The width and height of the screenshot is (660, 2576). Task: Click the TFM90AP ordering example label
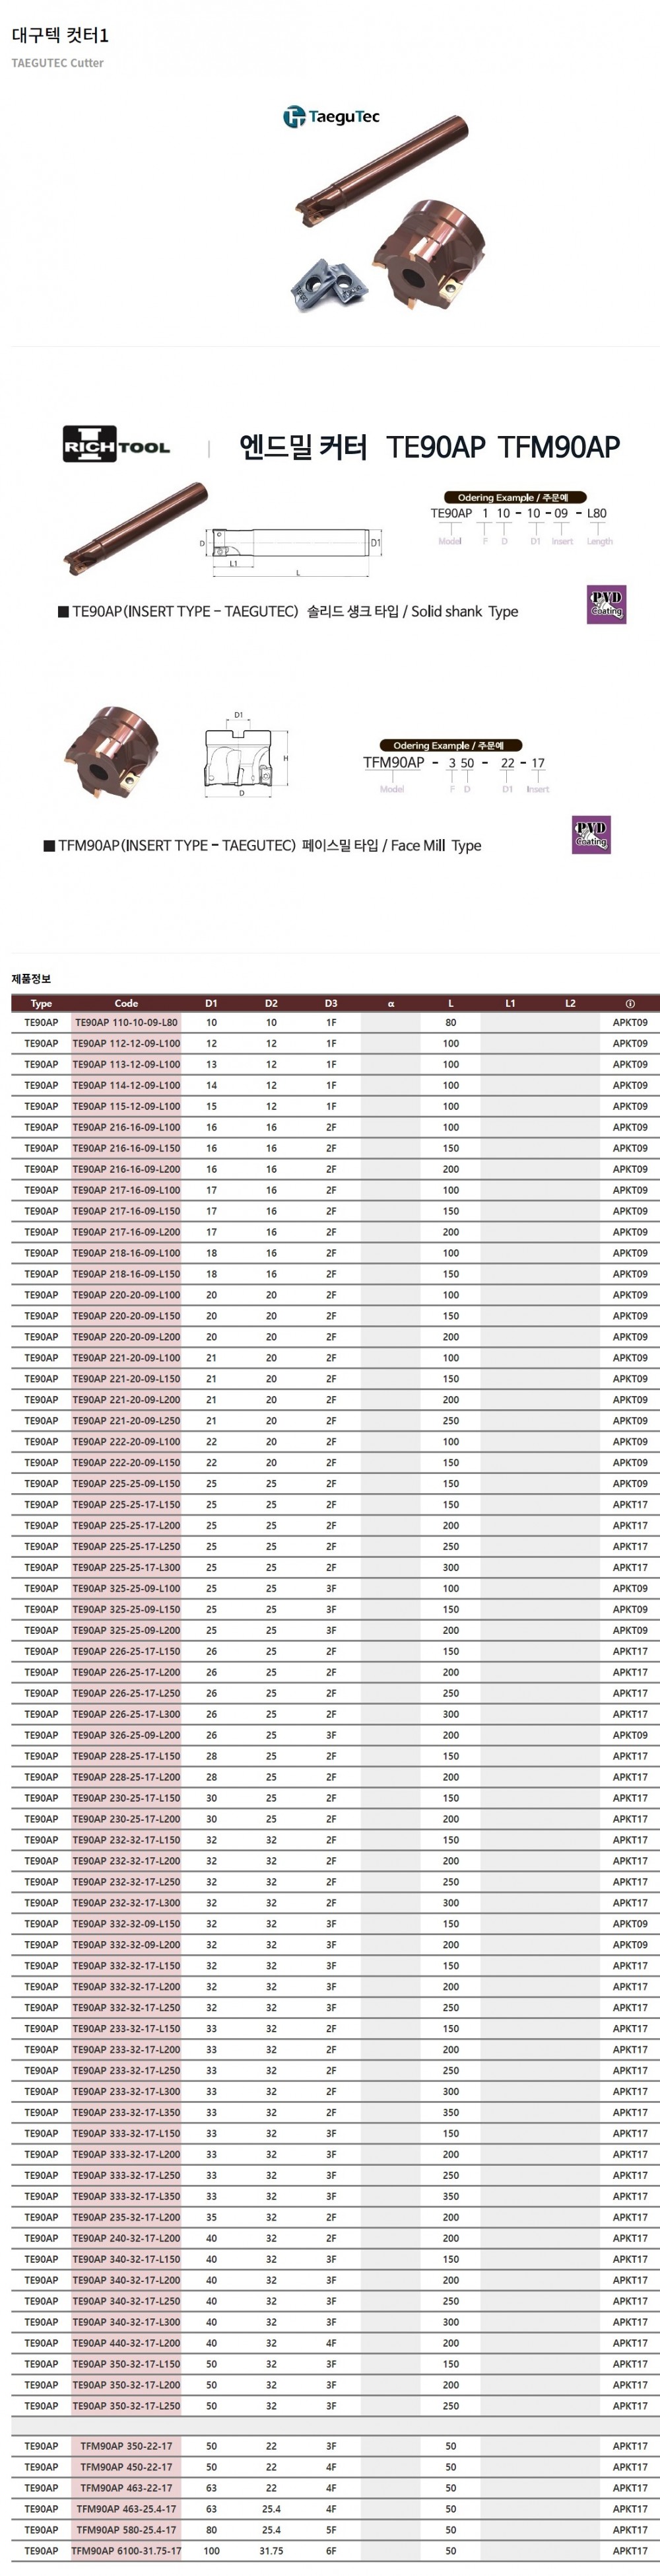[448, 745]
